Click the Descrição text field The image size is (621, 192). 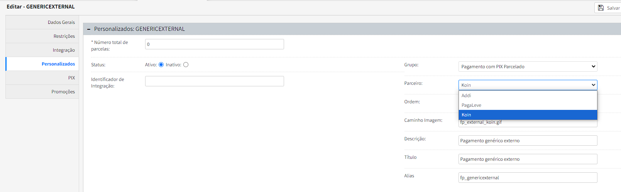[528, 141]
